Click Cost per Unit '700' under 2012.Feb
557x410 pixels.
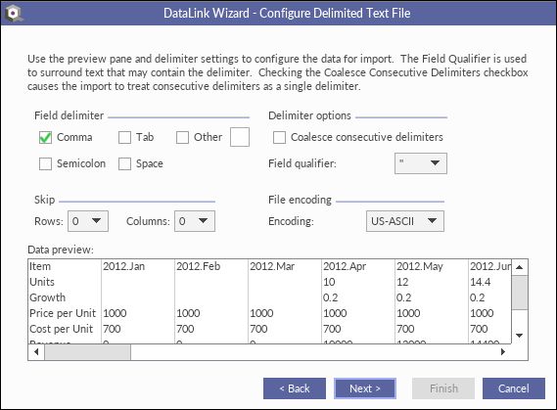(x=185, y=329)
